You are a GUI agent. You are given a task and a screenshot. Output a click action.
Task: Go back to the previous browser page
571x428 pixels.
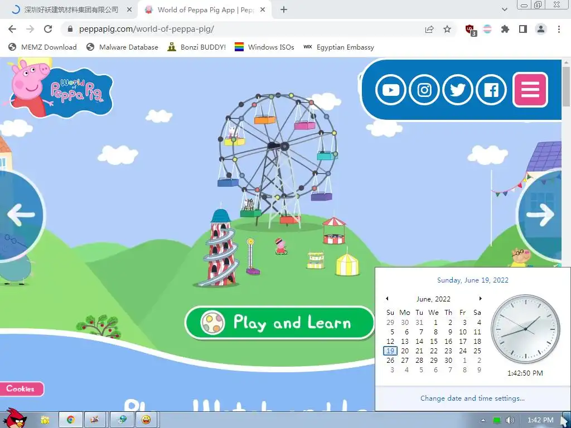pos(12,29)
